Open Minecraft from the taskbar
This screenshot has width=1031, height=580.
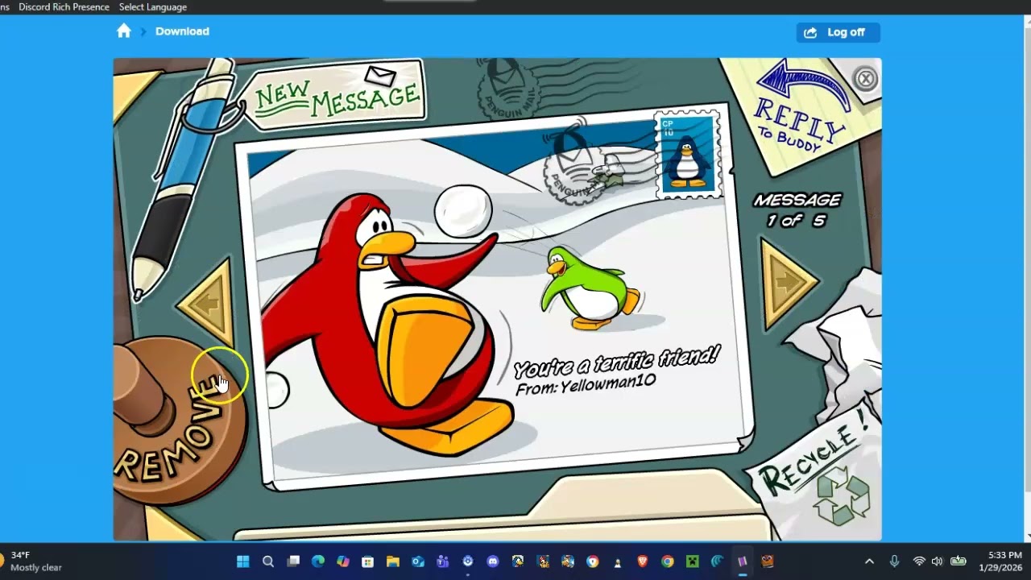(693, 561)
